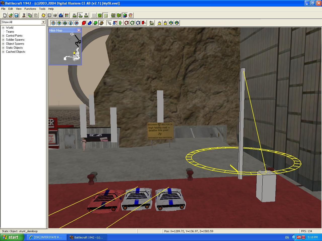Toggle the soldier circle filter button

tap(71, 23)
